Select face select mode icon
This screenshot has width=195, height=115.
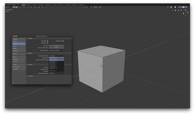[17, 7]
